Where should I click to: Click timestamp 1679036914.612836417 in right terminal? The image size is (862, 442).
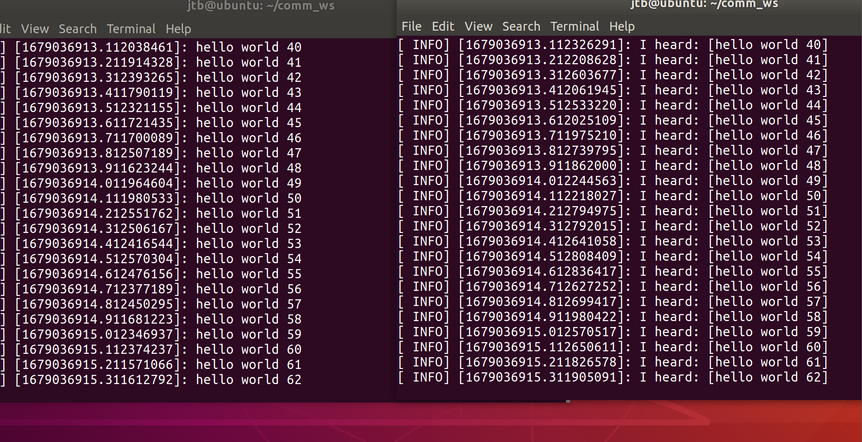[541, 271]
